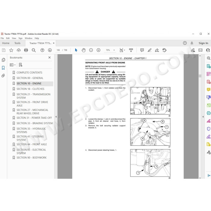Select the Highlight text pen icon

pos(150,50)
